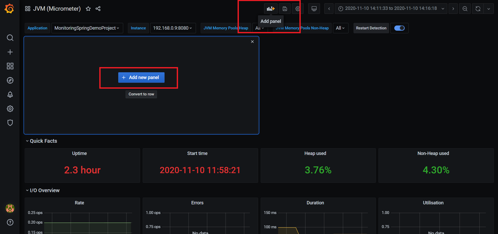Open the Application variable dropdown

point(87,28)
